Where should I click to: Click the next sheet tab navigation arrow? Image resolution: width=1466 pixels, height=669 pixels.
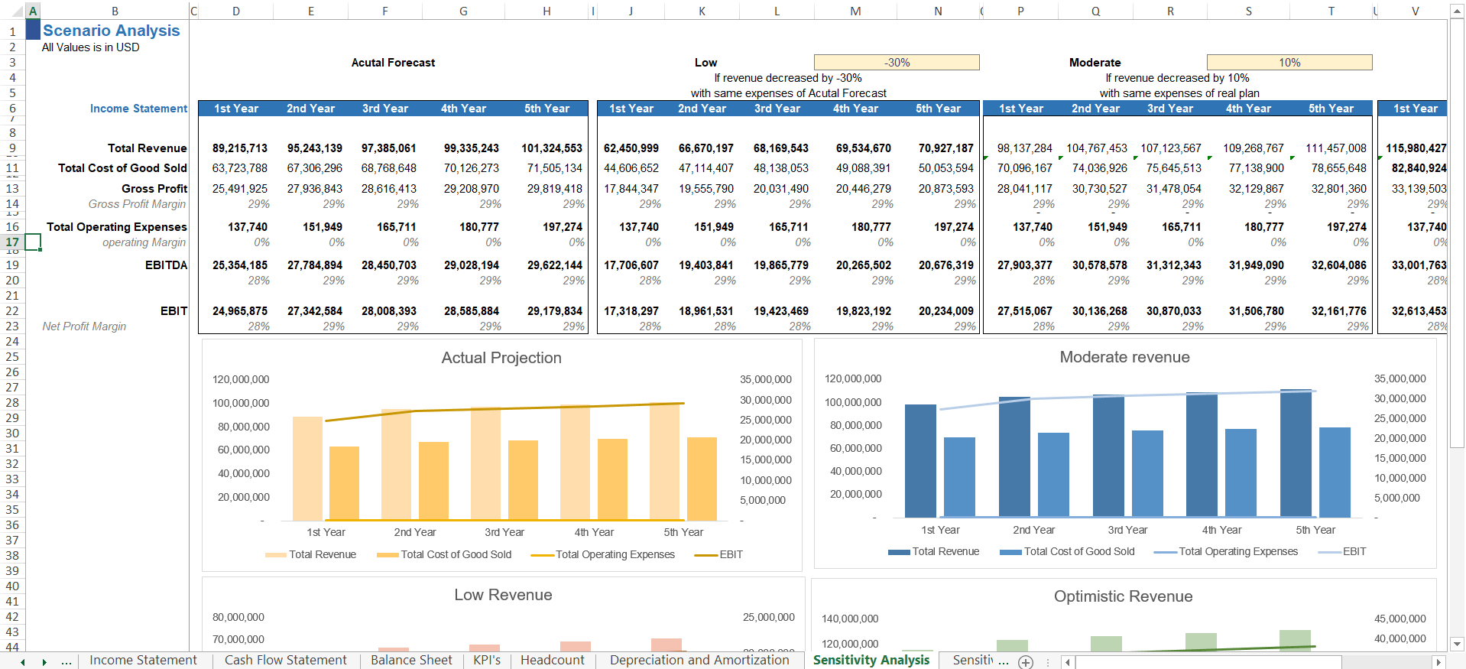(44, 662)
